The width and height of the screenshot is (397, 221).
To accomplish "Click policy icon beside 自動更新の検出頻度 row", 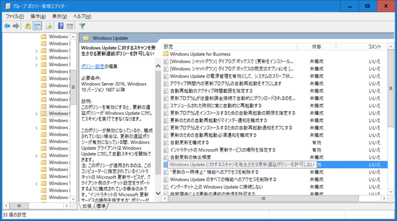I will [166, 157].
